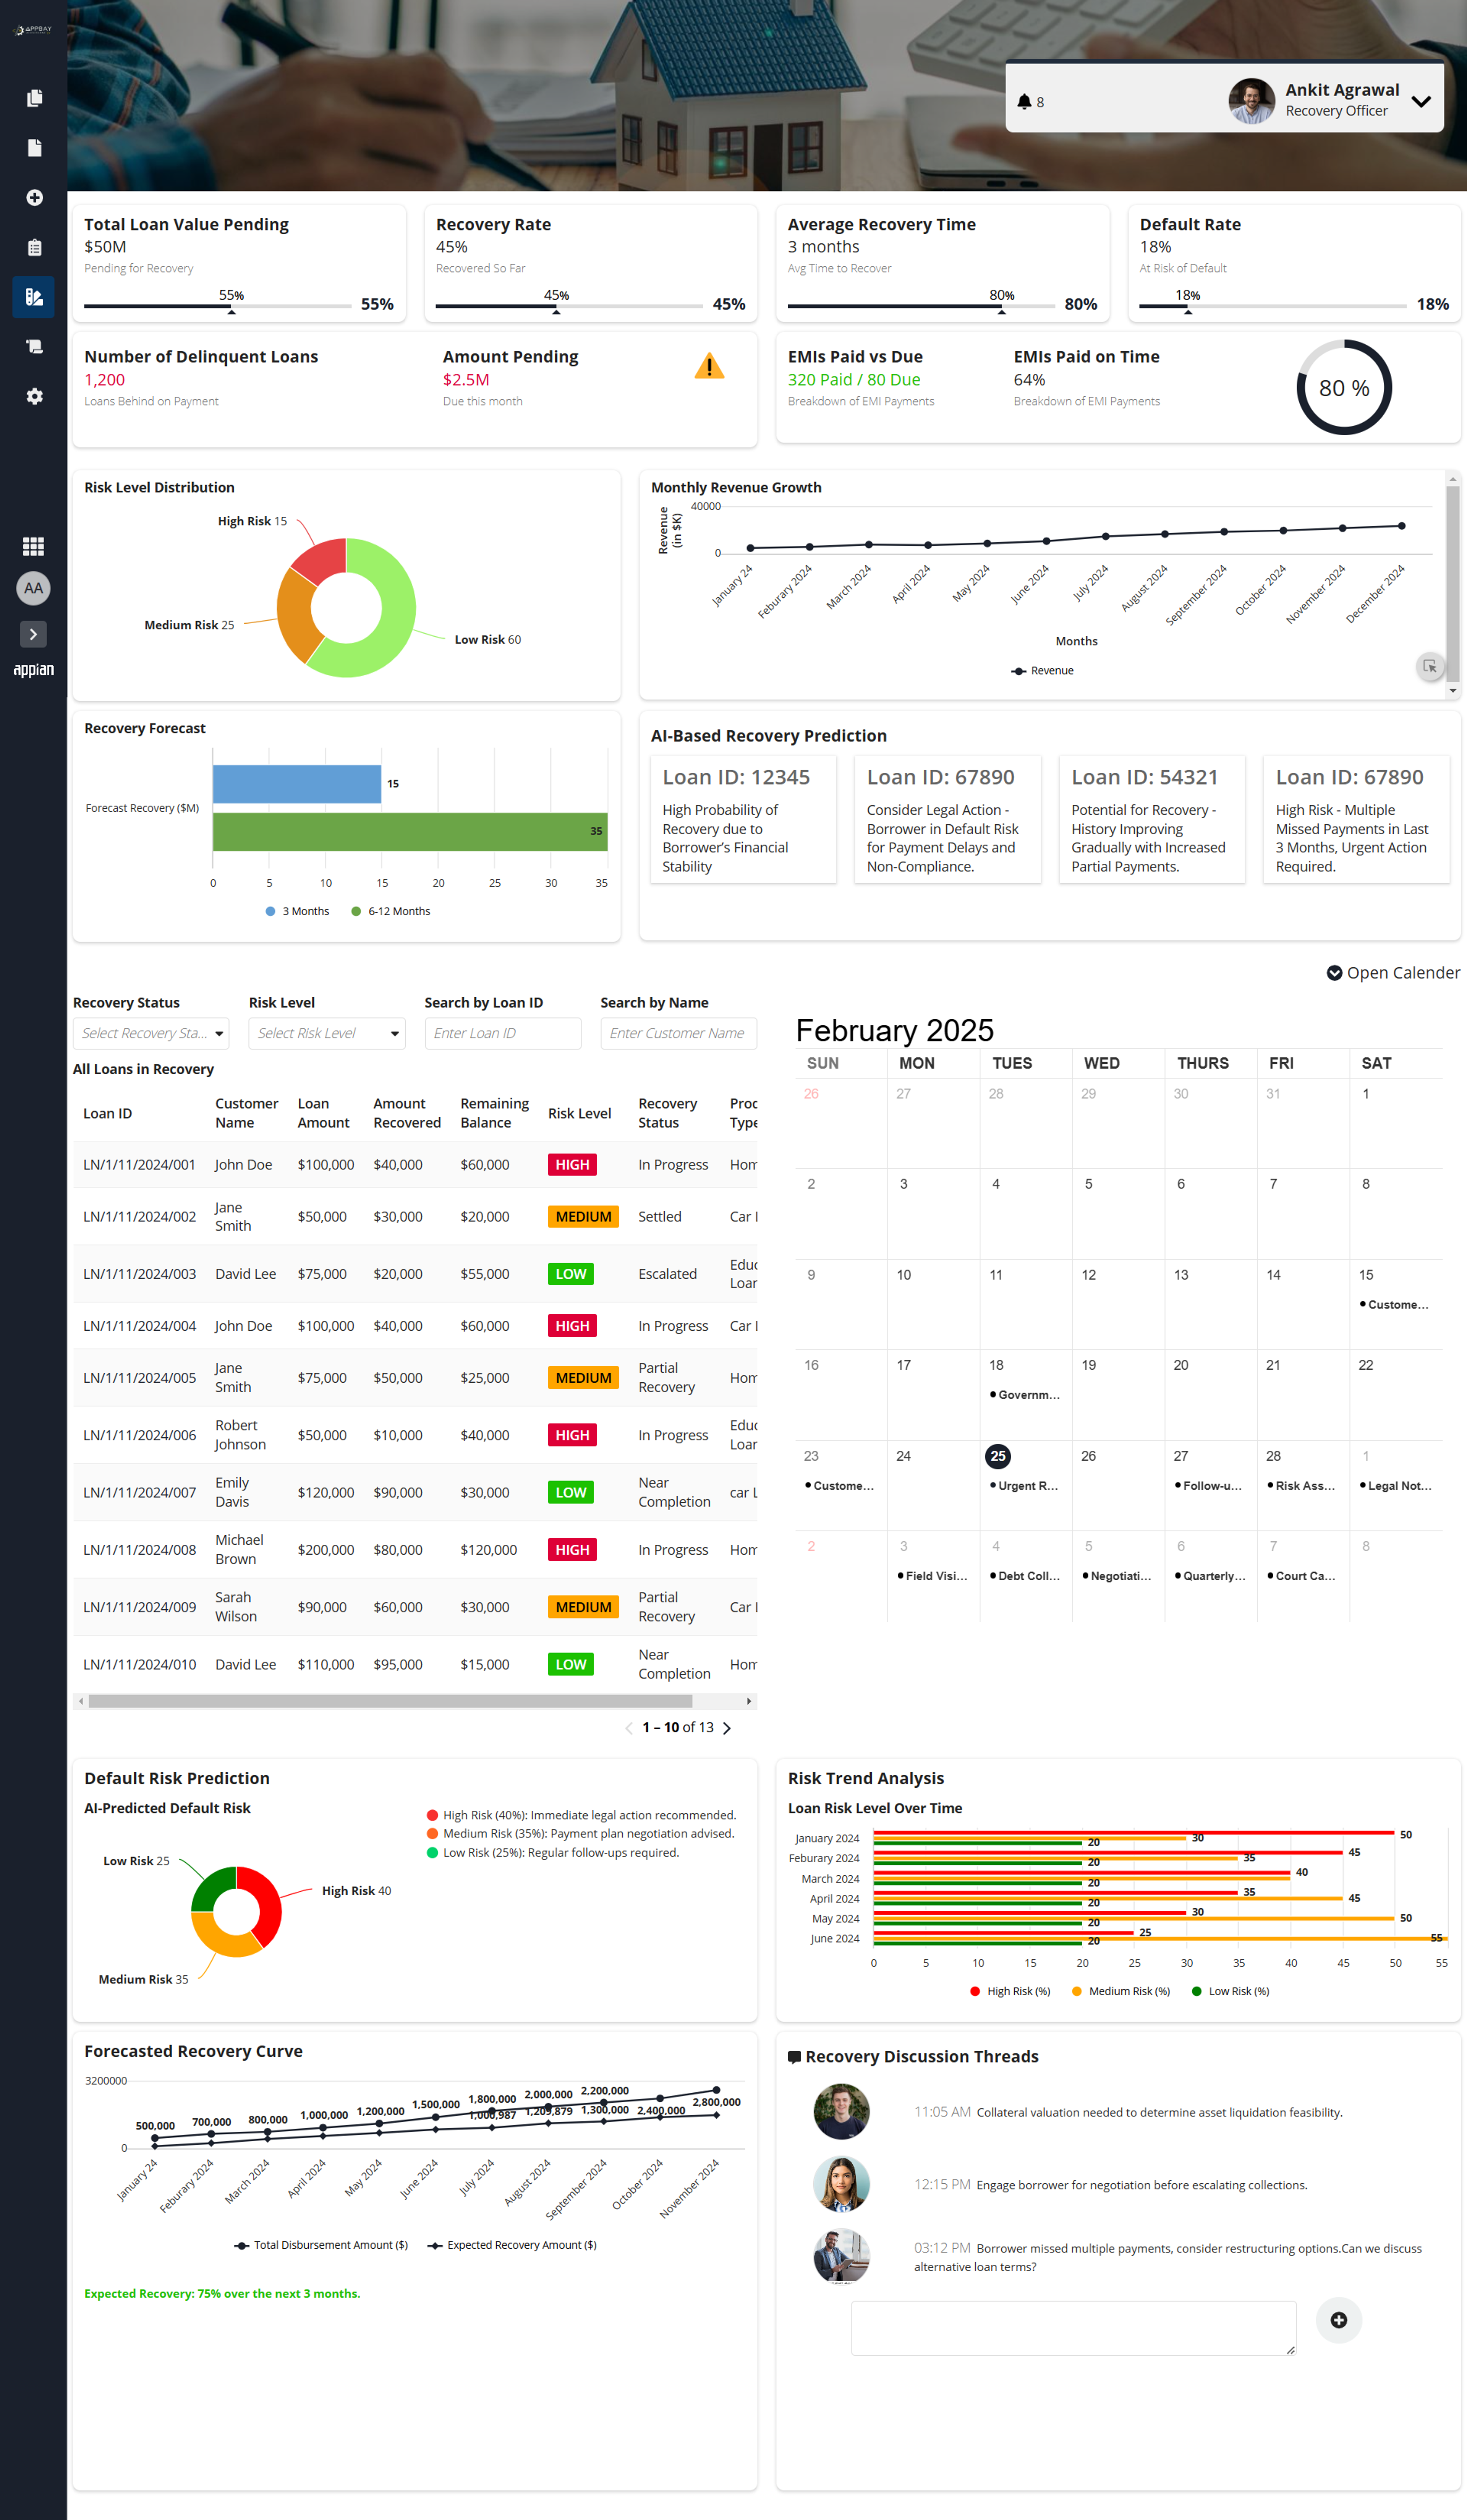The image size is (1467, 2520).
Task: Click the add comment plus button
Action: pyautogui.click(x=1339, y=2320)
